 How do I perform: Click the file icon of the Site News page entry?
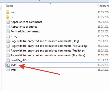[8, 55]
